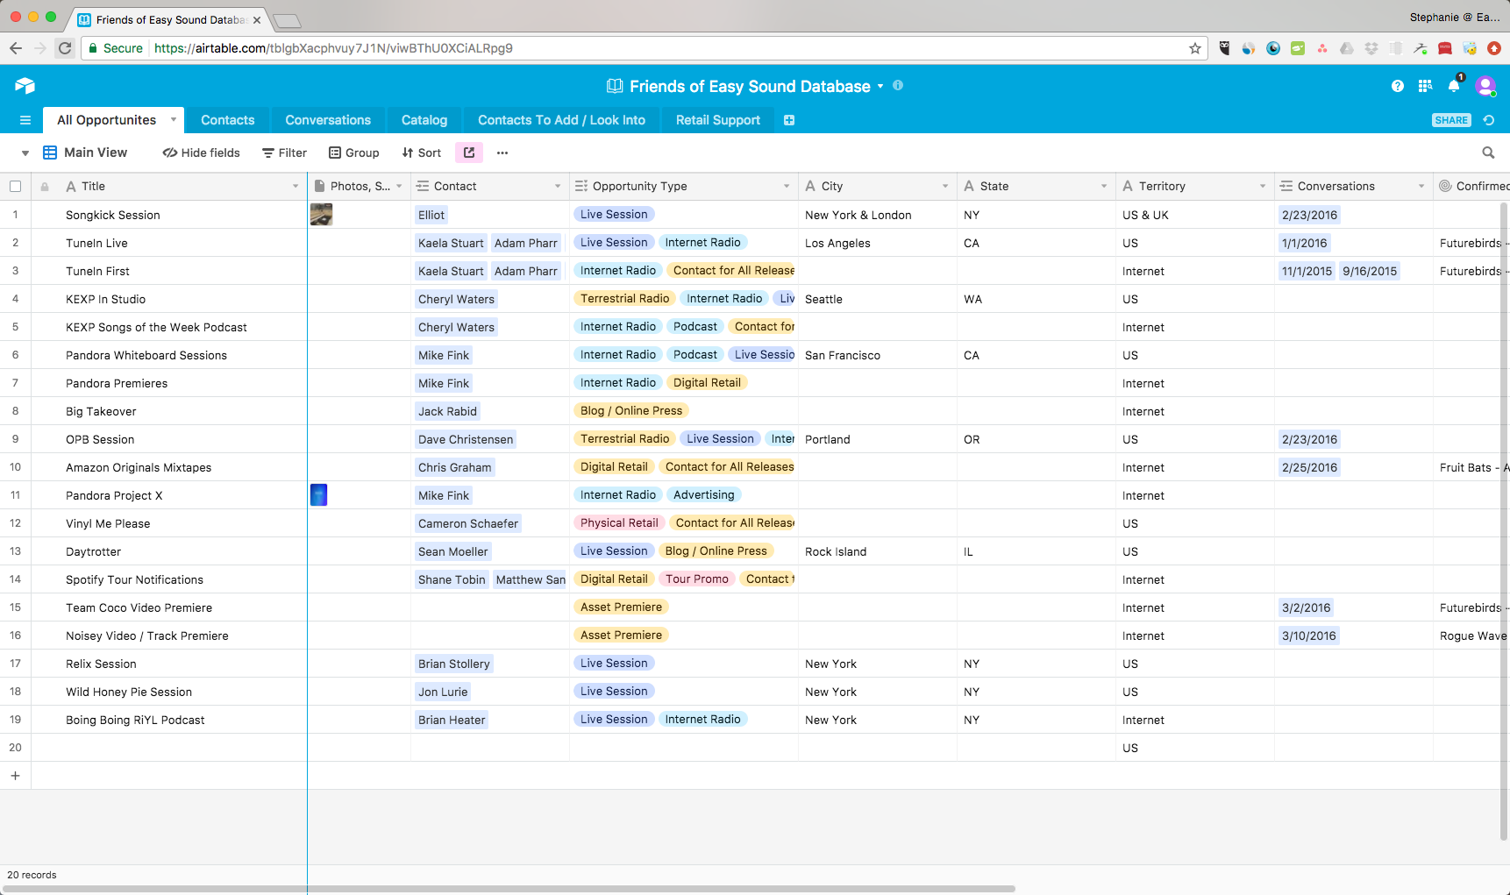1510x895 pixels.
Task: Select the "US & UK" territory cell
Action: [1194, 215]
